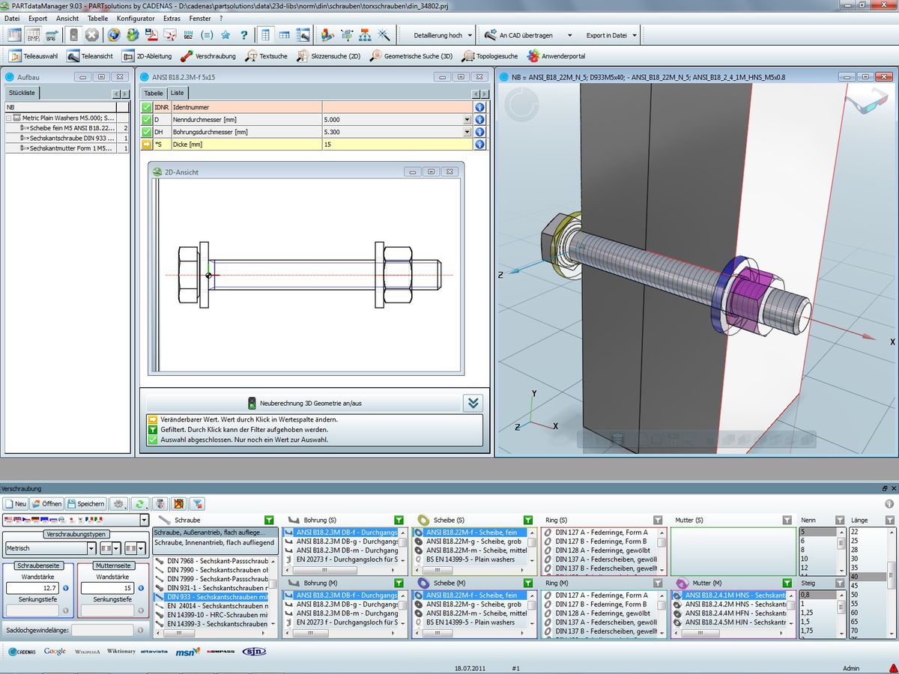Viewport: 899px width, 674px height.
Task: Toggle grey filter on Ring (S)
Action: [x=657, y=520]
